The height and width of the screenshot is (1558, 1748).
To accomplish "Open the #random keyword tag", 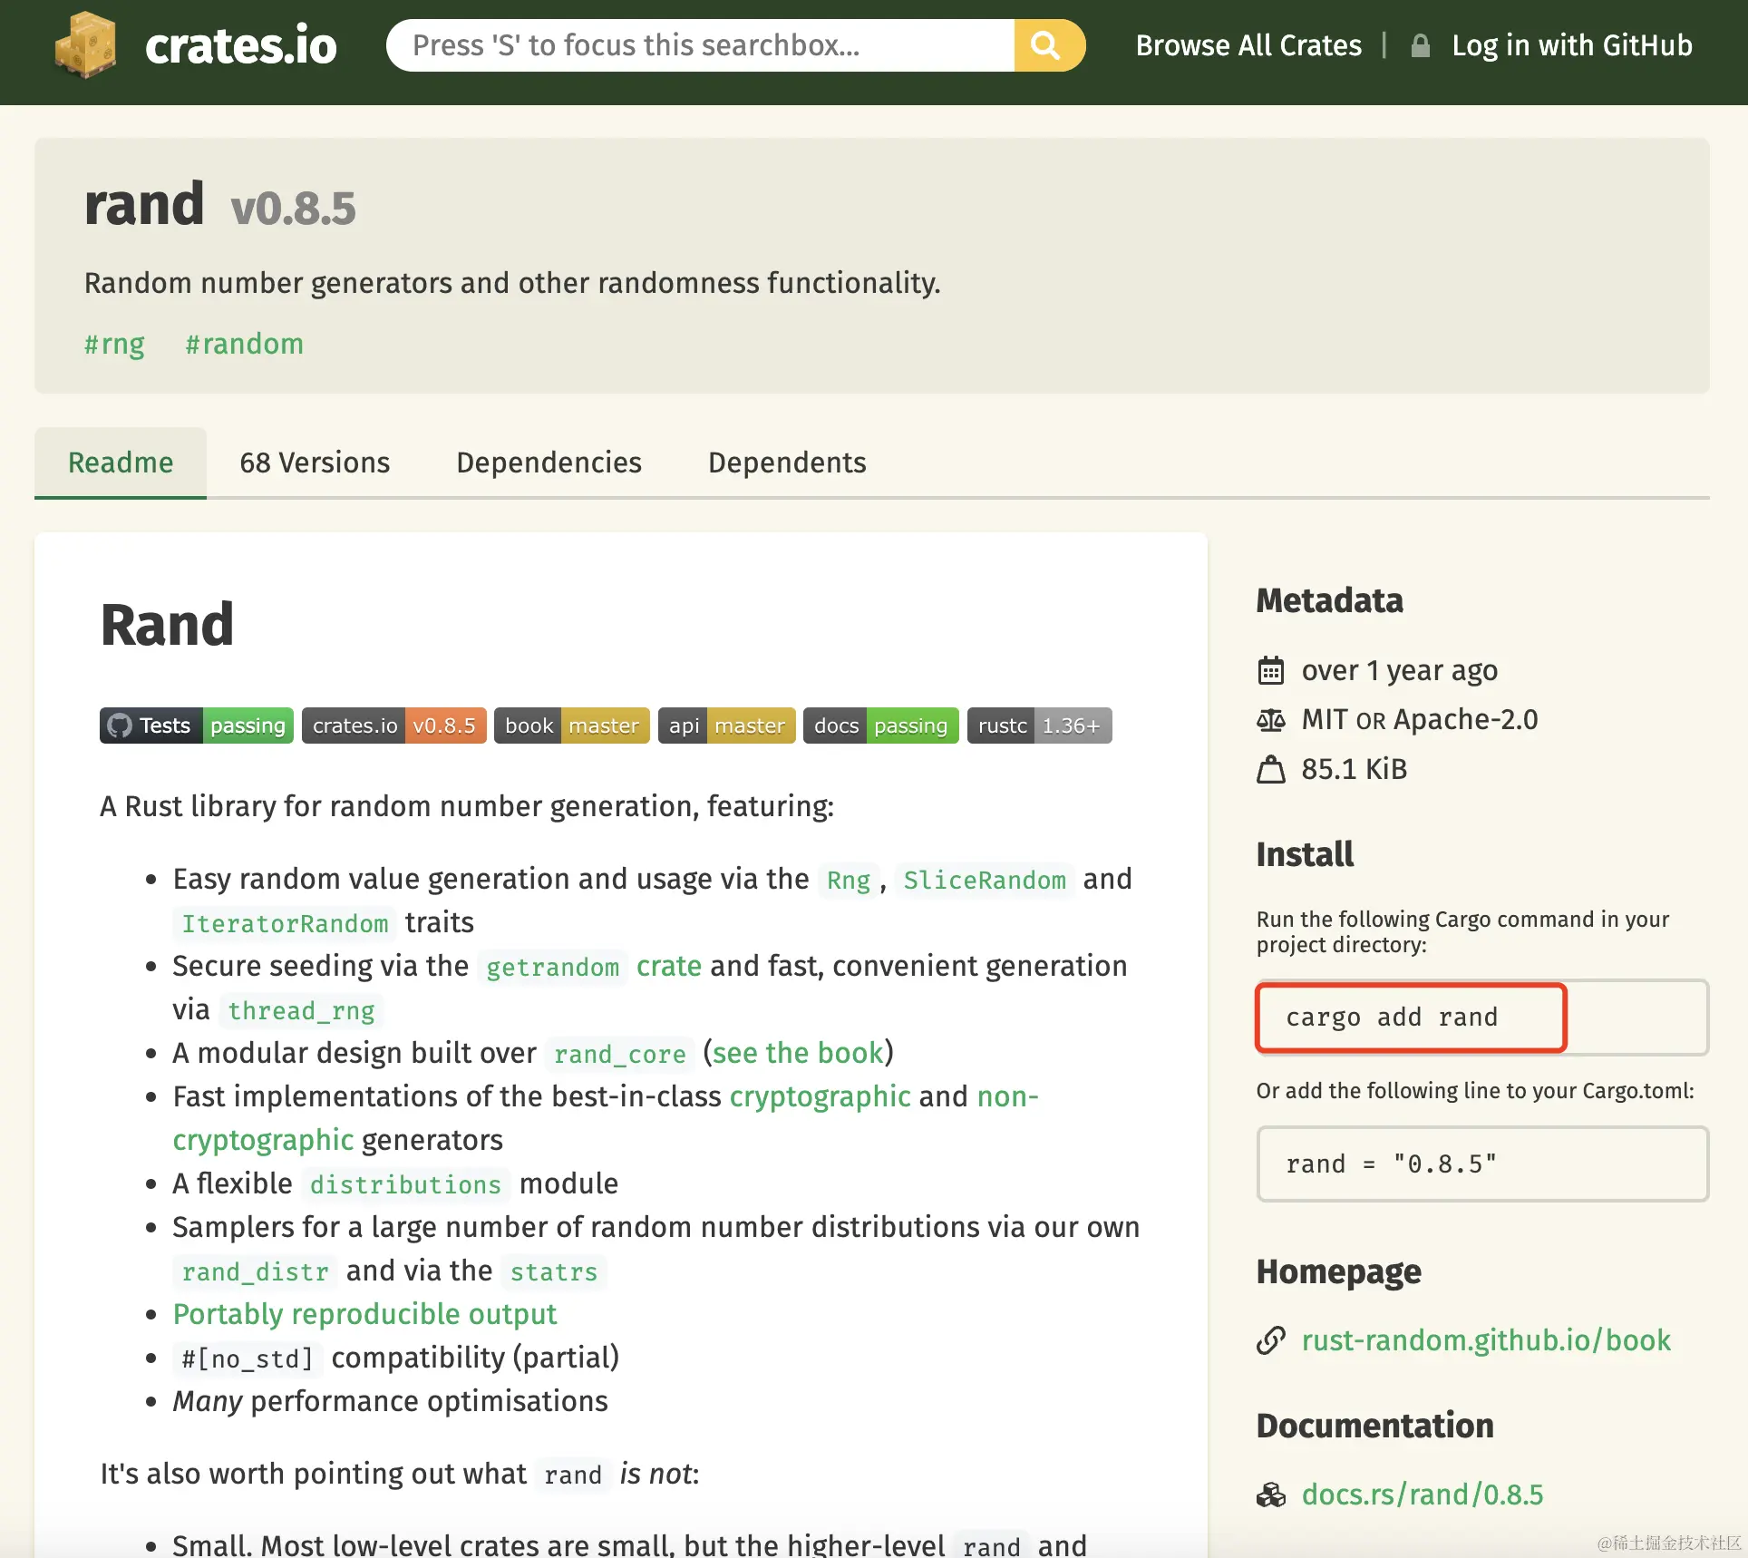I will tap(245, 345).
